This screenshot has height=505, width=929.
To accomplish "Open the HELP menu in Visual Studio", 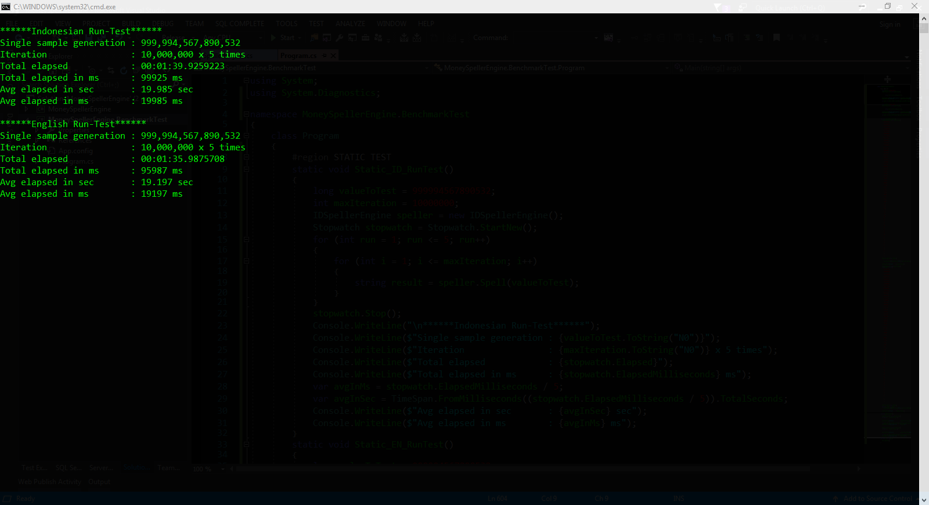I will click(426, 24).
